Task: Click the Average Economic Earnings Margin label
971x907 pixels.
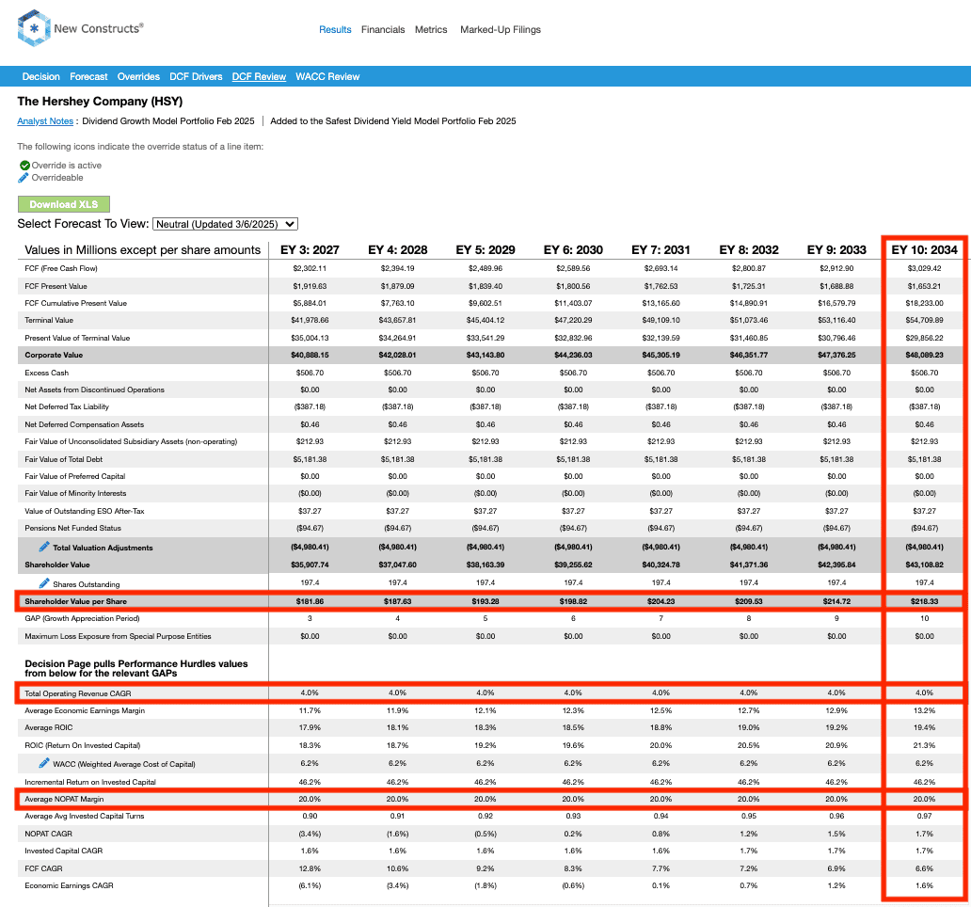Action: 85,710
